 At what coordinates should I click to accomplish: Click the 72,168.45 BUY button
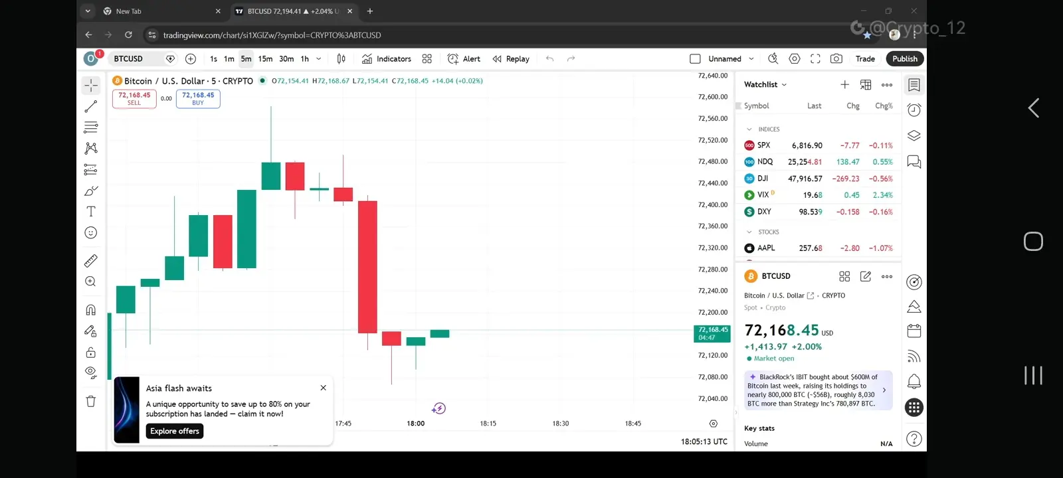[x=198, y=99]
